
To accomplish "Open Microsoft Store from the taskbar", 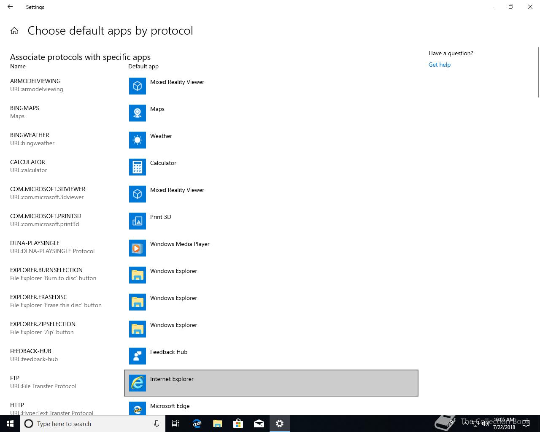I will [238, 424].
